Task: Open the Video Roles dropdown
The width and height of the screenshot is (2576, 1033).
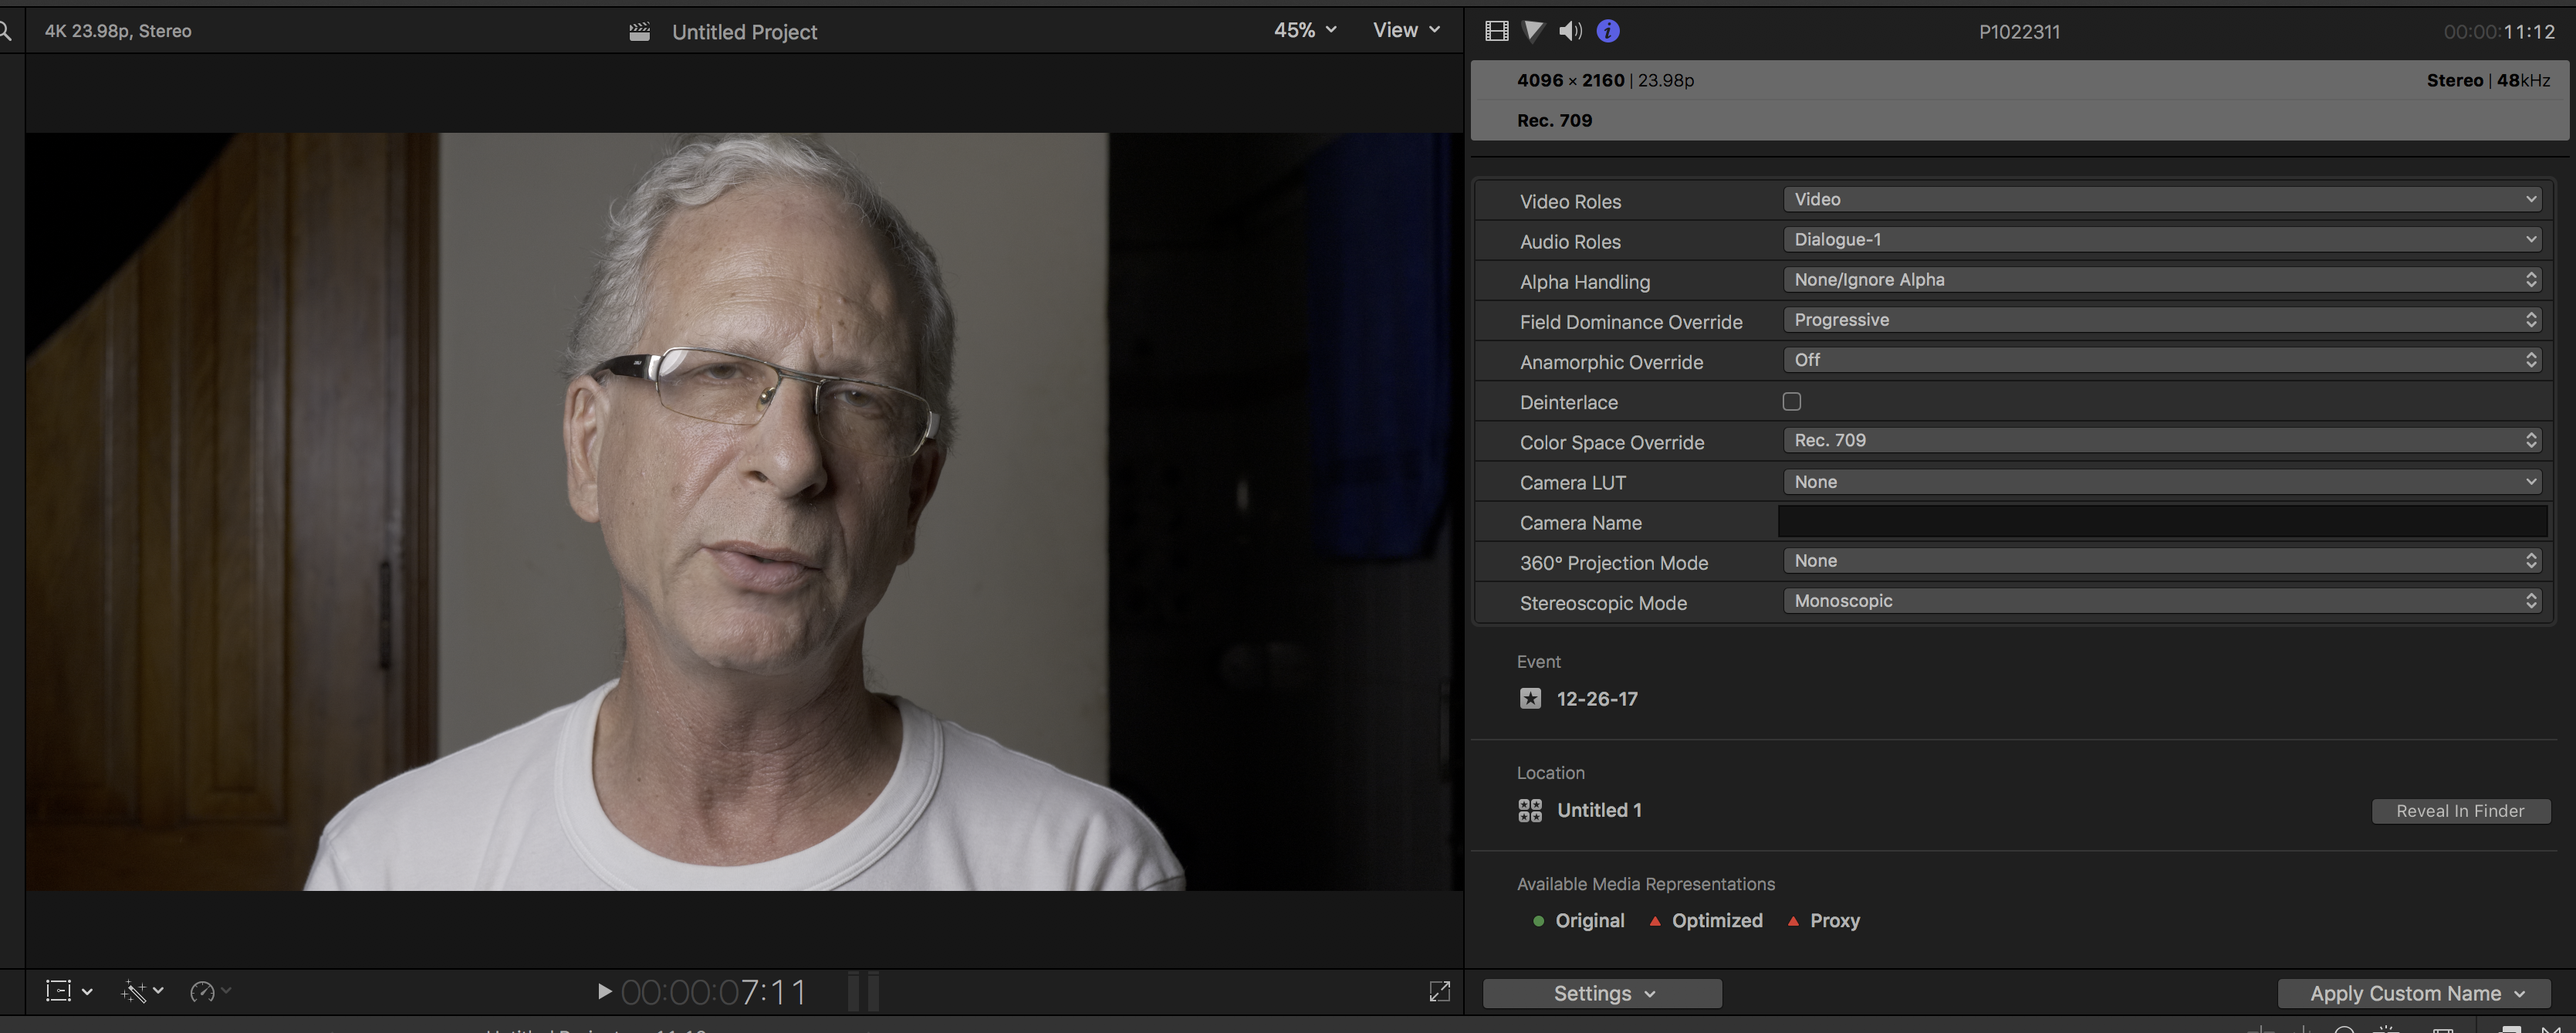Action: (2163, 199)
